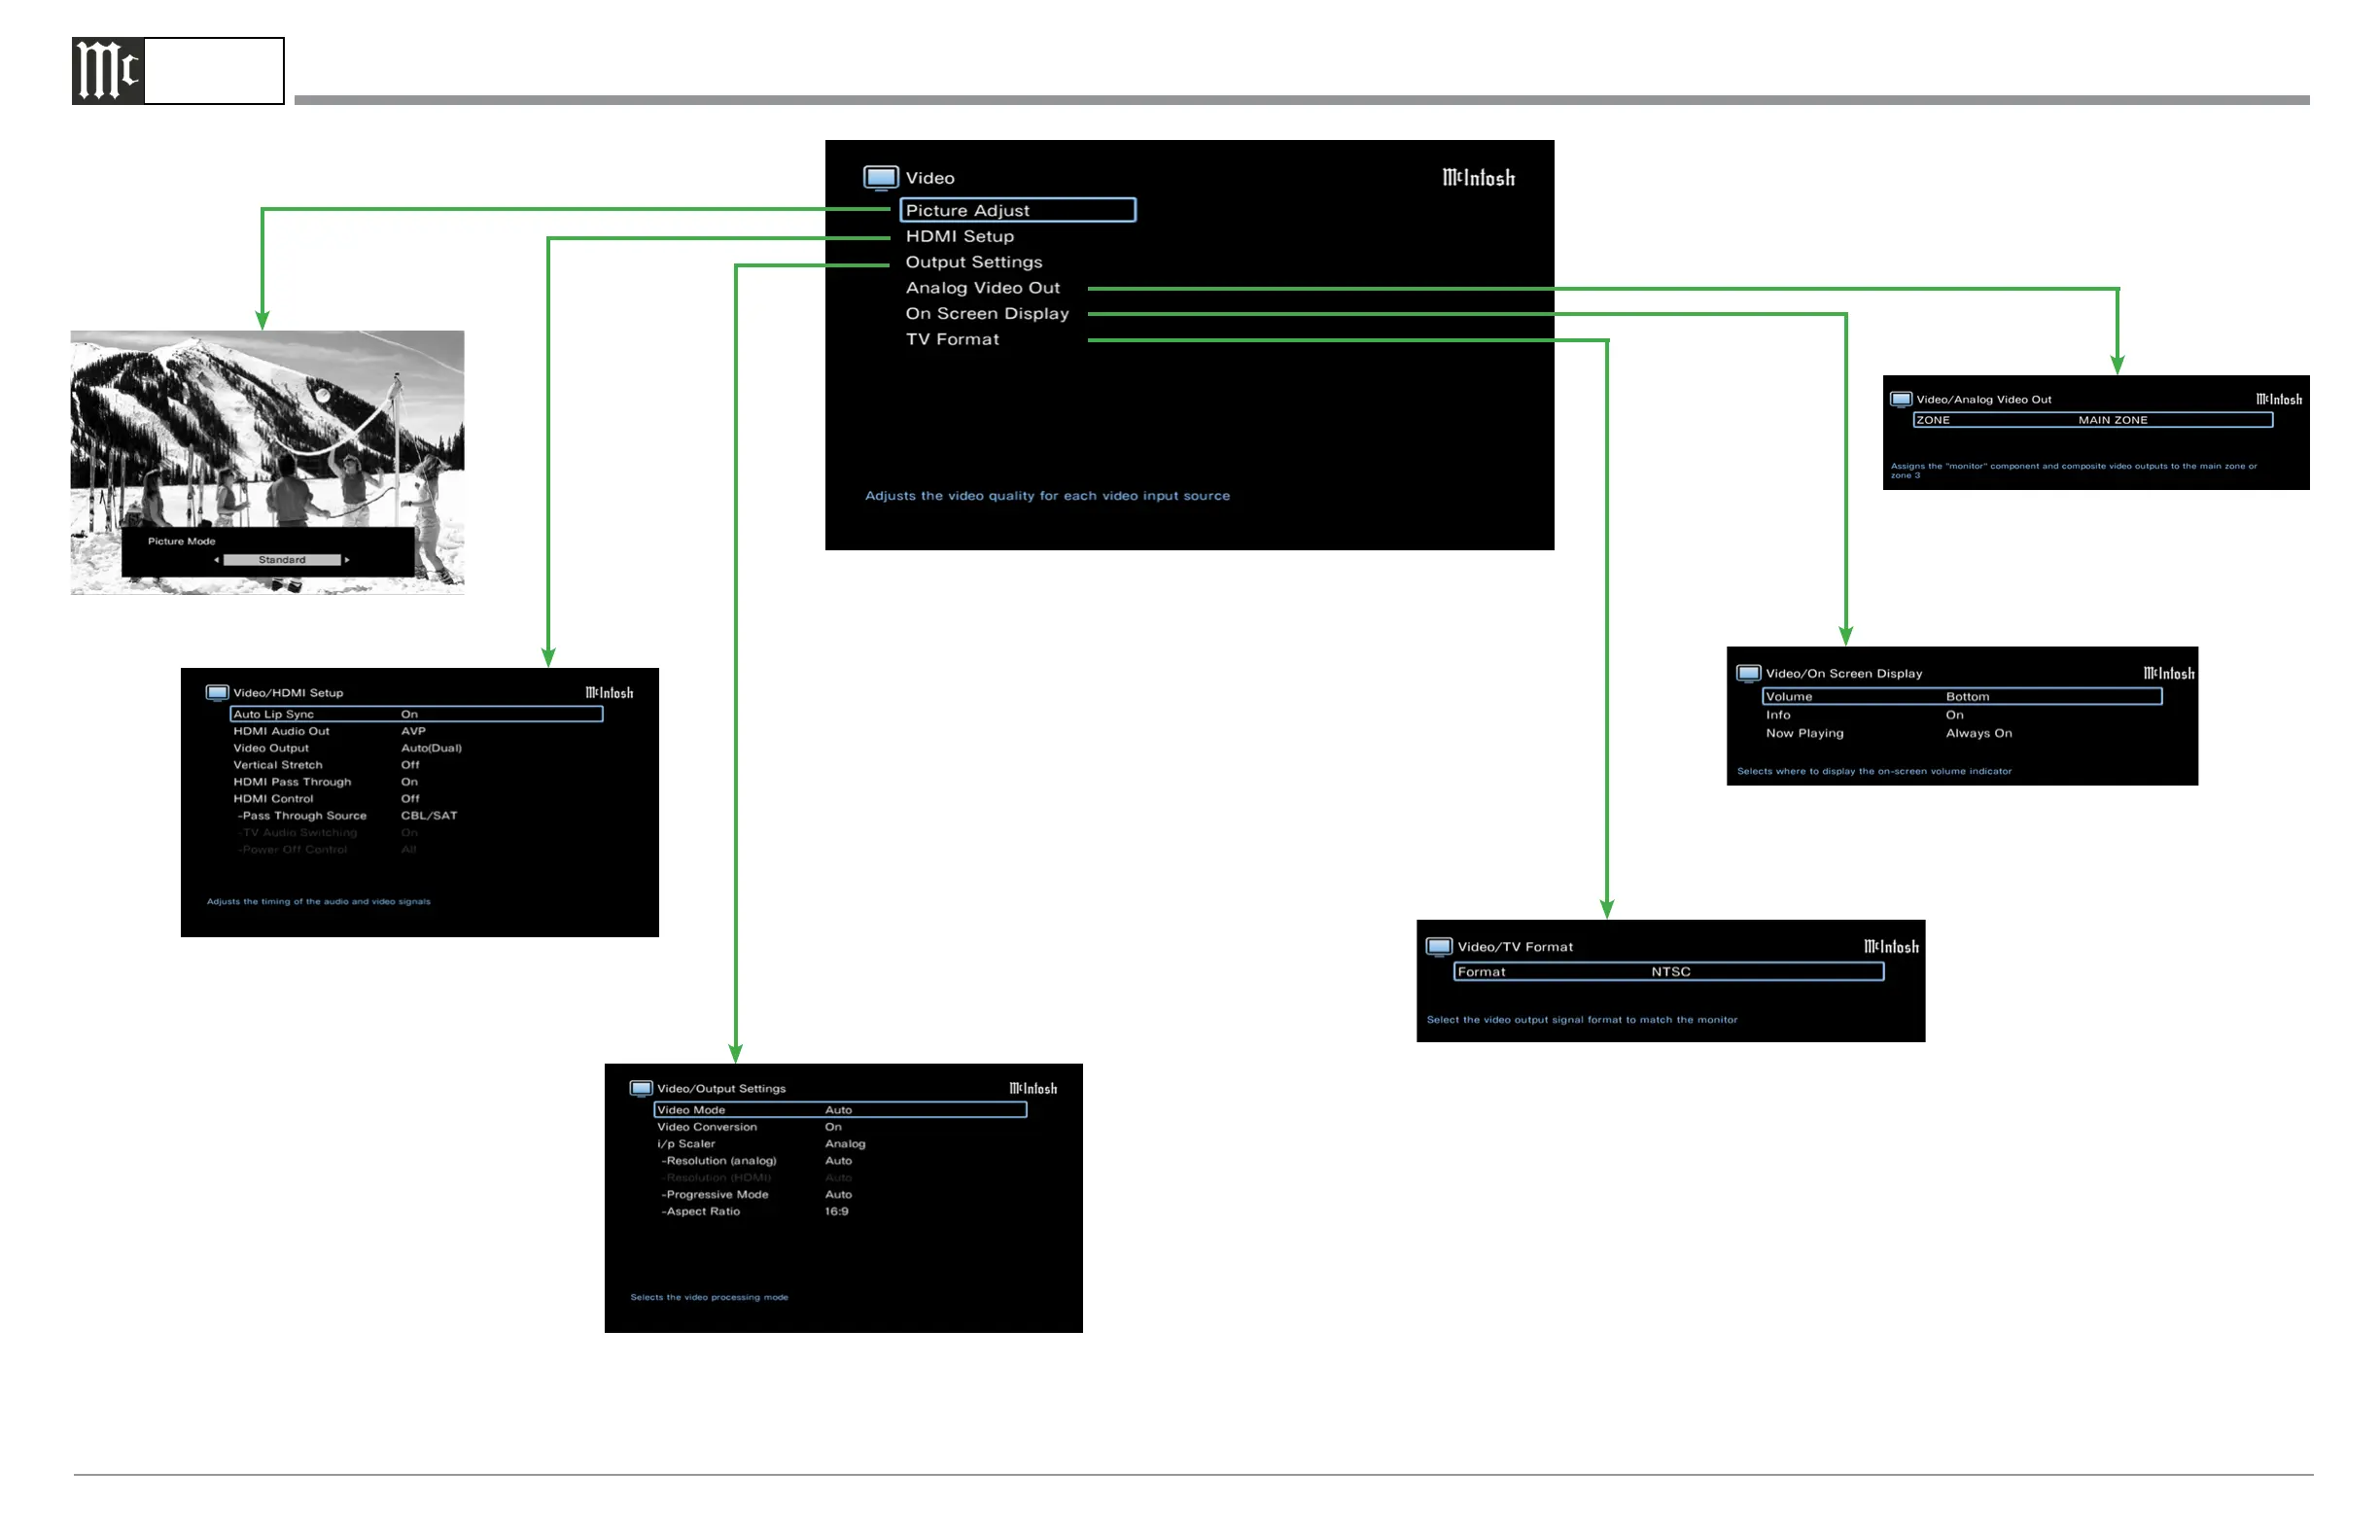Click monitor icon in Video/On Screen Display panel

click(1748, 673)
